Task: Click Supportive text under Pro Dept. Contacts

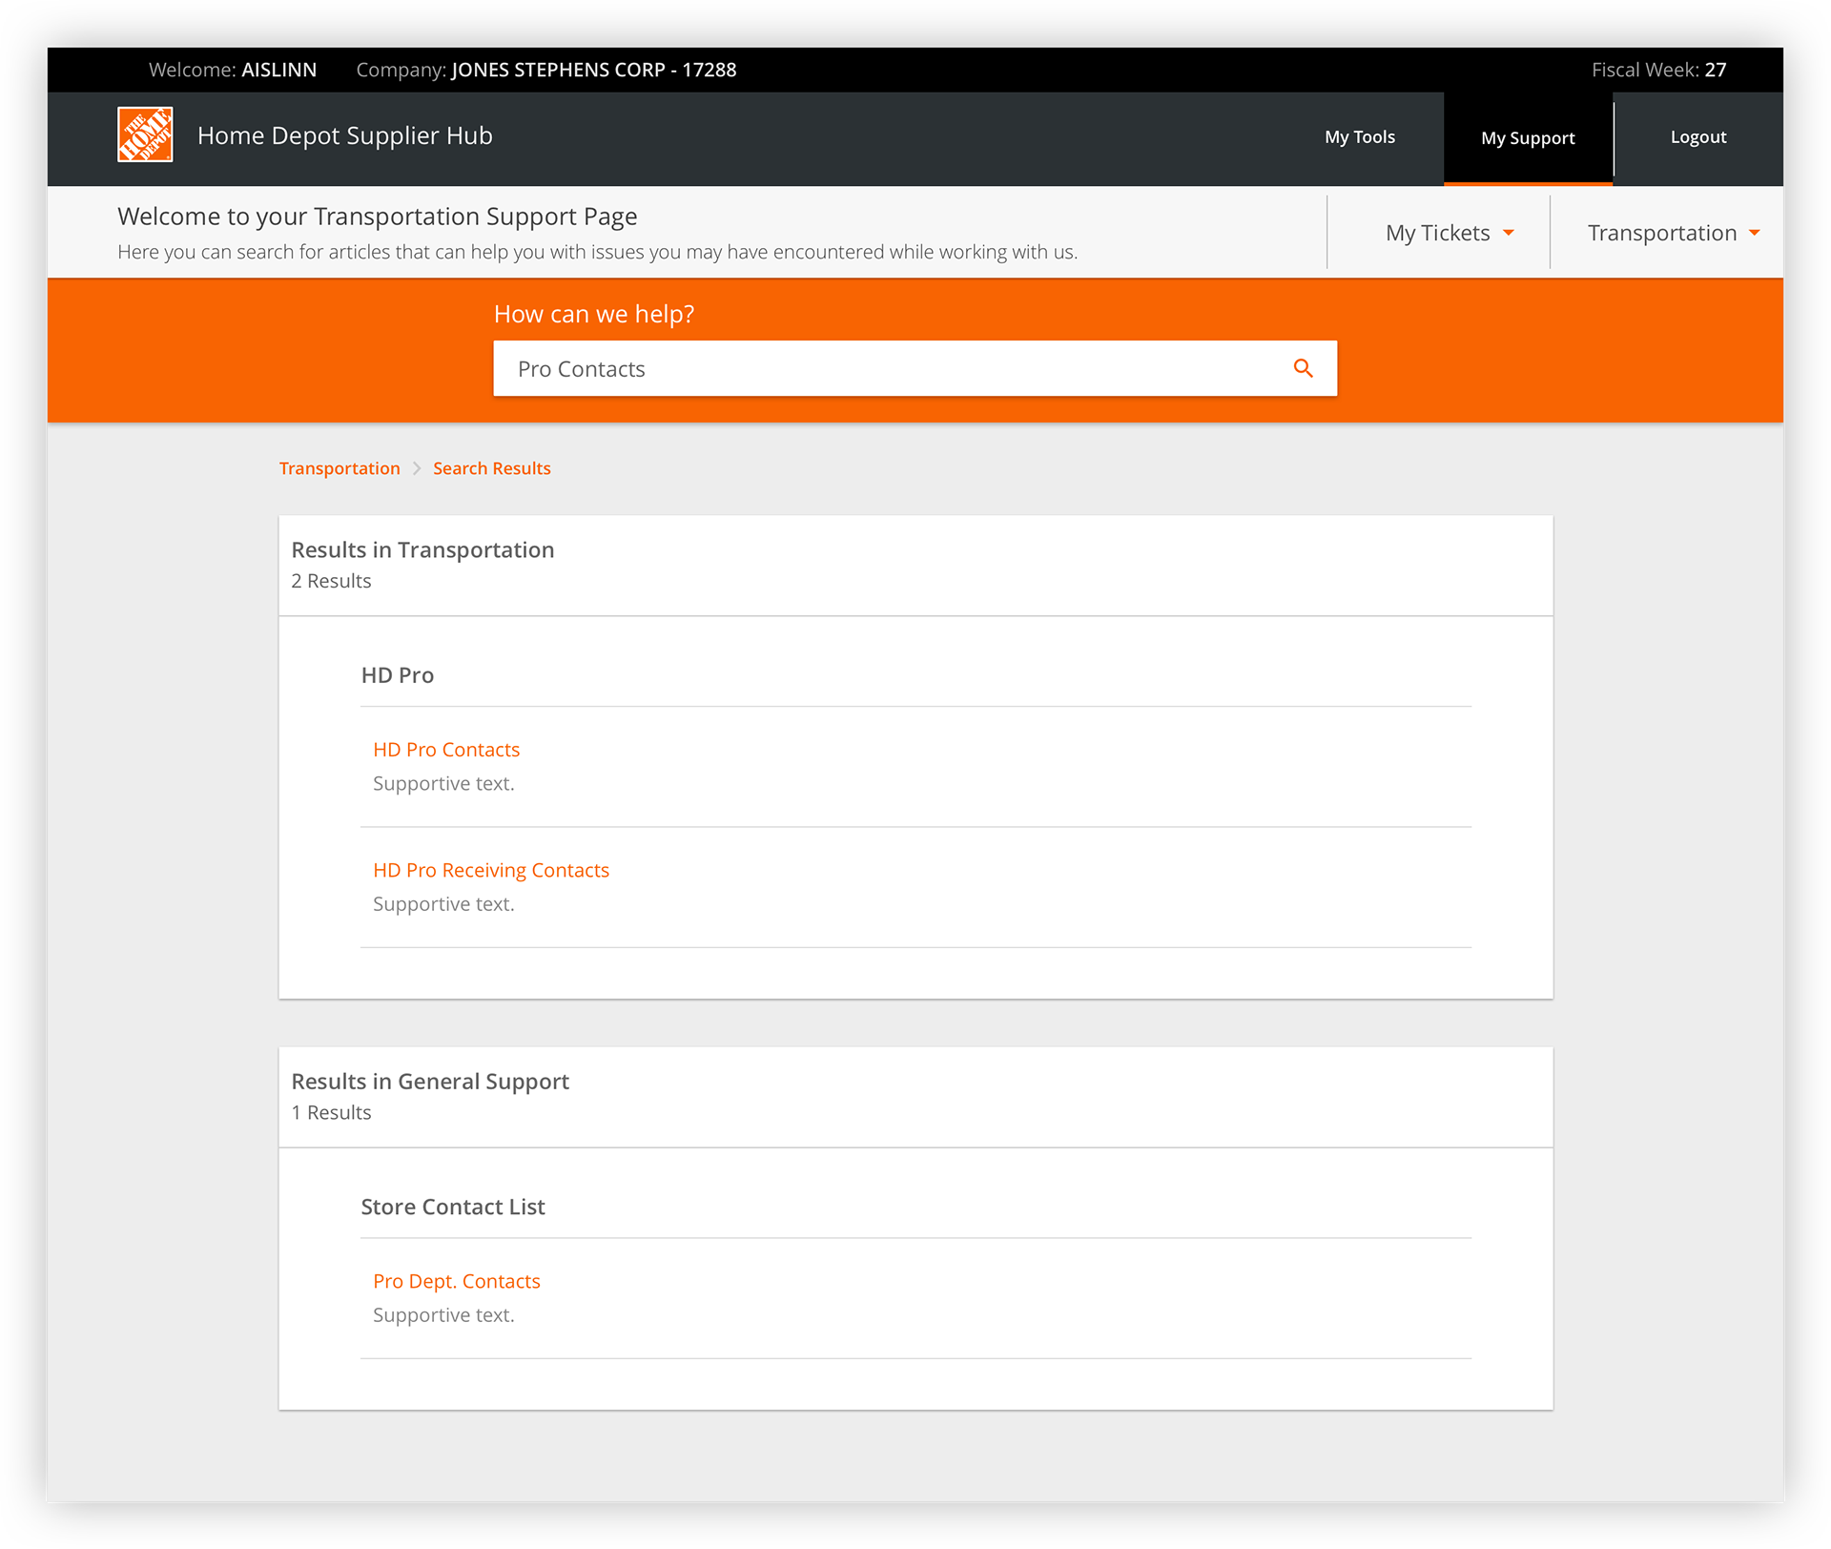Action: (443, 1315)
